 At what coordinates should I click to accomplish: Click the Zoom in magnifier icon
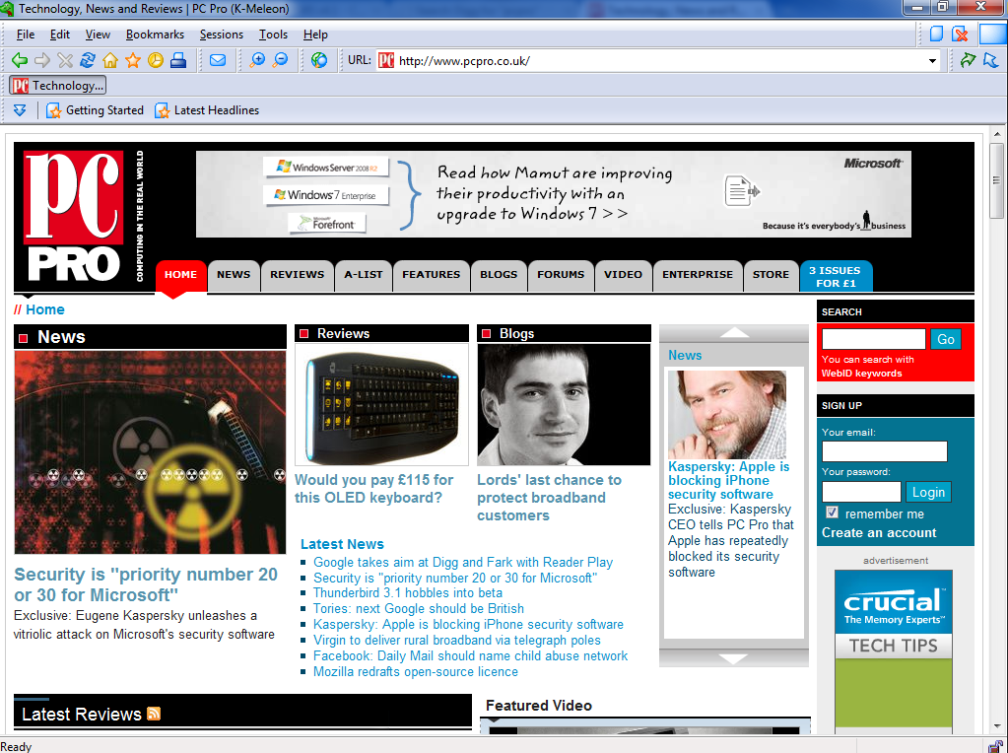[x=257, y=60]
